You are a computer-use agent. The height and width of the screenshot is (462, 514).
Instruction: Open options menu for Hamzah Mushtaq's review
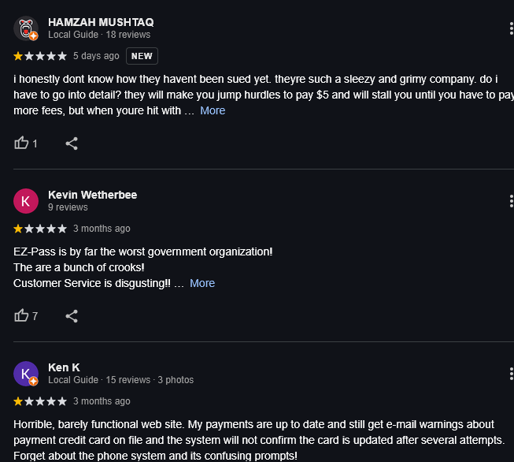[511, 28]
